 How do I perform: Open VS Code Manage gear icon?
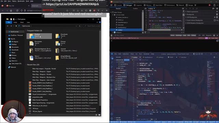[x=112, y=119]
